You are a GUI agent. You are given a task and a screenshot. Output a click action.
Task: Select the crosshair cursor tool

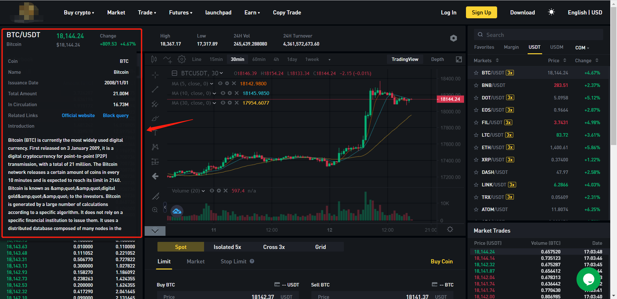pos(155,75)
